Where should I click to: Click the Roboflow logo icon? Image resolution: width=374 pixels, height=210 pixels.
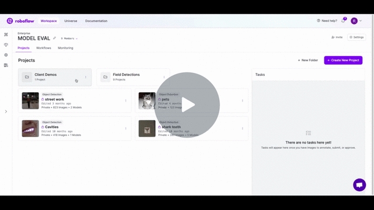point(9,21)
